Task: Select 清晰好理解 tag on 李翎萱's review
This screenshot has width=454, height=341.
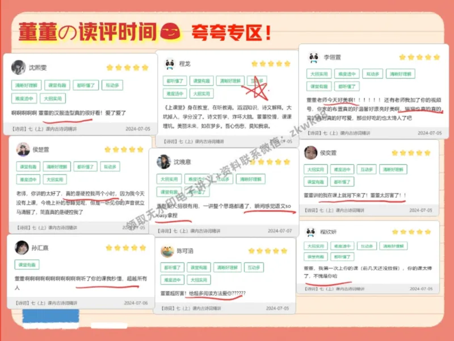Action: pyautogui.click(x=401, y=74)
